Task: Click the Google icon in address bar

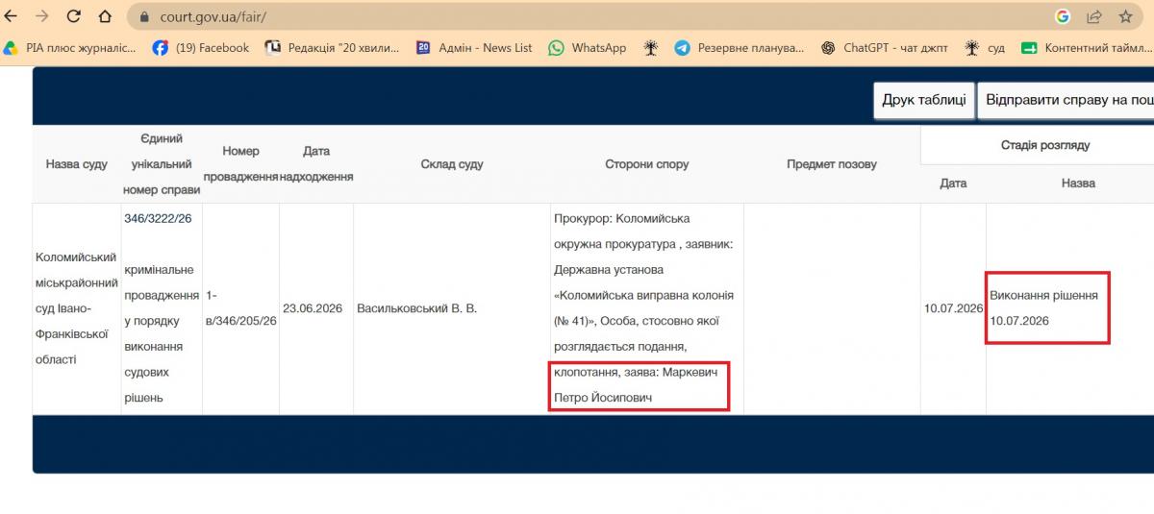Action: coord(1063,16)
